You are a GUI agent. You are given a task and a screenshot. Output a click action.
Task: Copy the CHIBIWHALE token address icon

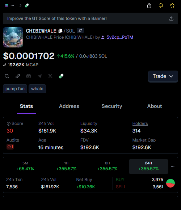(60, 31)
